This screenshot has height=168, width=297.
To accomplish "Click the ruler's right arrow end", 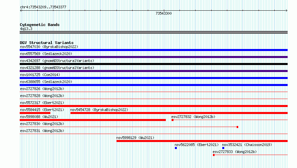I will tap(287, 11).
